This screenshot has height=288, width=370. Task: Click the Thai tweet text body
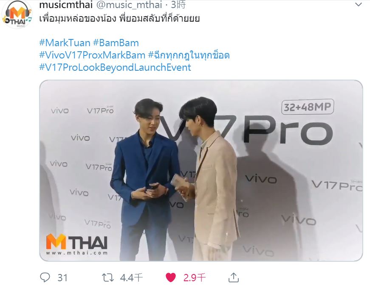119,19
